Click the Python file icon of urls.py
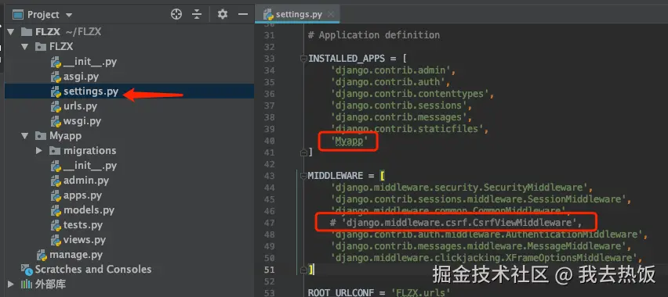668x297 pixels. point(56,106)
